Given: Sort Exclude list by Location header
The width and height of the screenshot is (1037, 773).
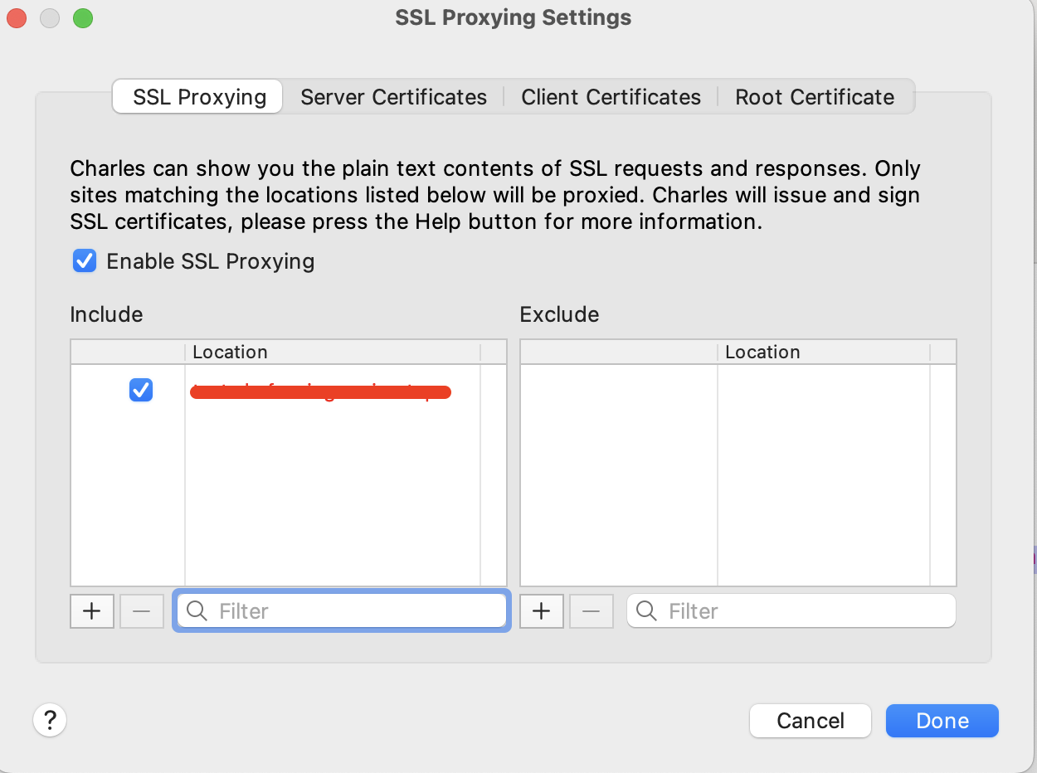Looking at the screenshot, I should point(824,352).
